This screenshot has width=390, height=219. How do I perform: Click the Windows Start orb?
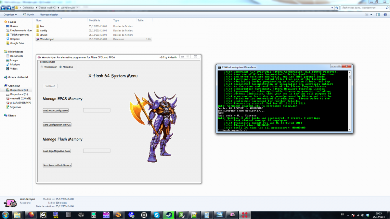click(6, 215)
